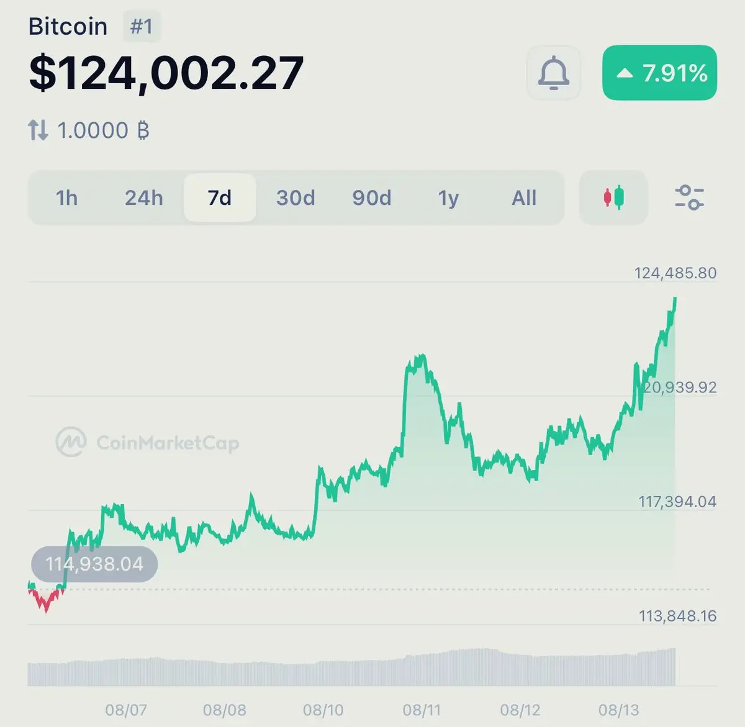Viewport: 745px width, 727px height.
Task: Switch to candlestick chart view icon
Action: click(x=613, y=198)
